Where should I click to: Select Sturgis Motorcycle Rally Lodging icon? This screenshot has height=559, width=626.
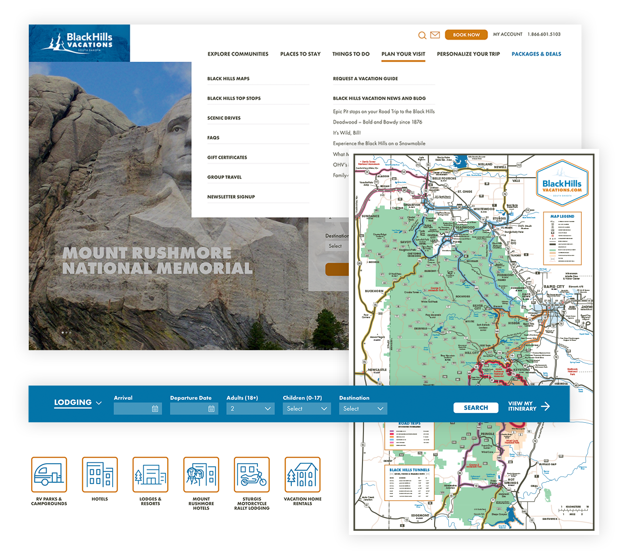[x=252, y=475]
